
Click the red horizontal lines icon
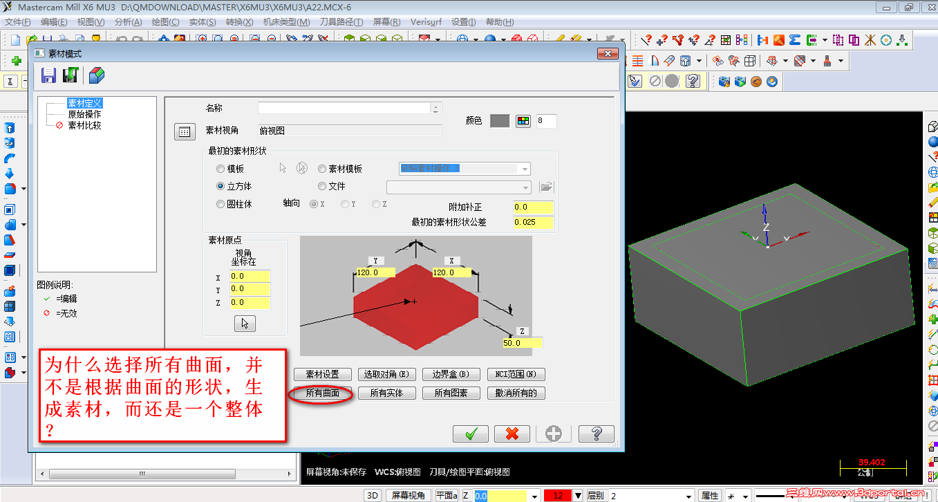click(637, 61)
